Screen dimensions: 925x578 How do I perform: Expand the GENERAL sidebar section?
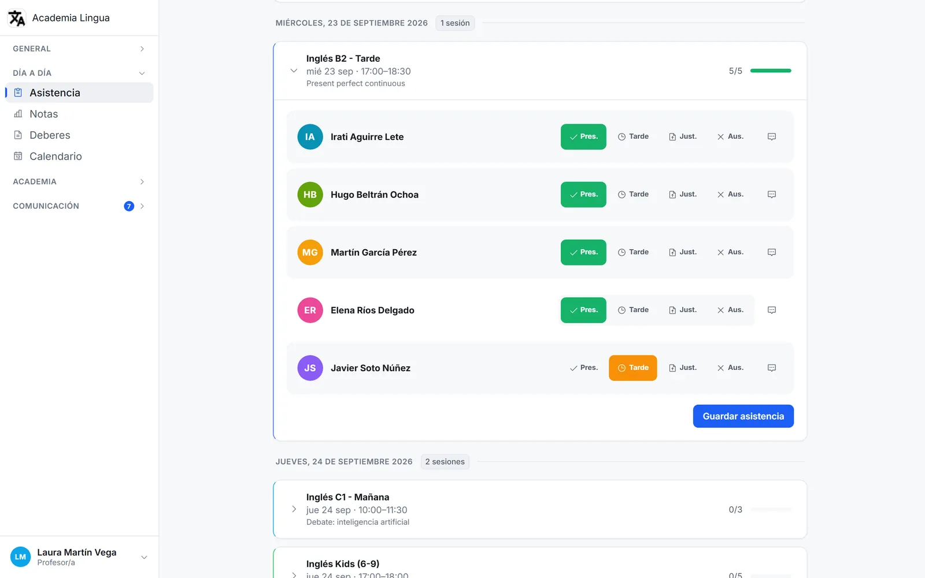(79, 49)
